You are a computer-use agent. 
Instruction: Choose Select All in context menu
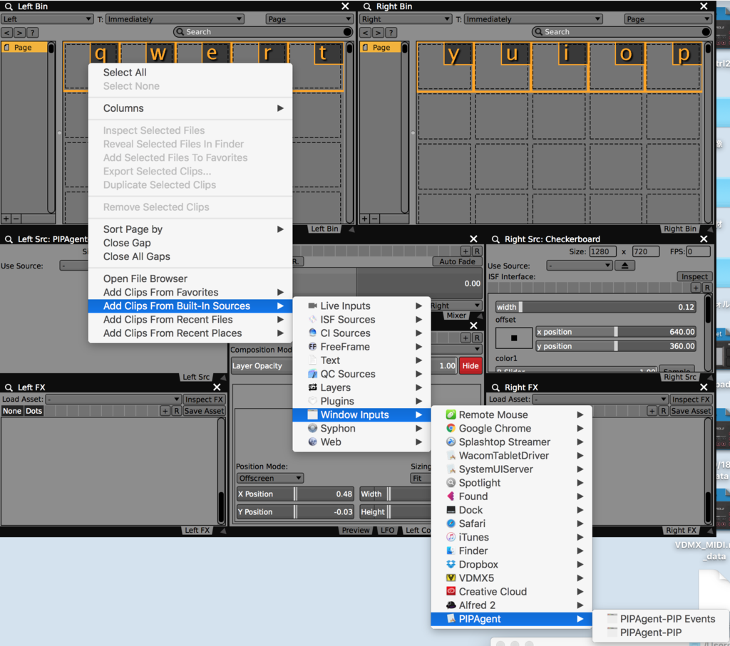pyautogui.click(x=190, y=73)
